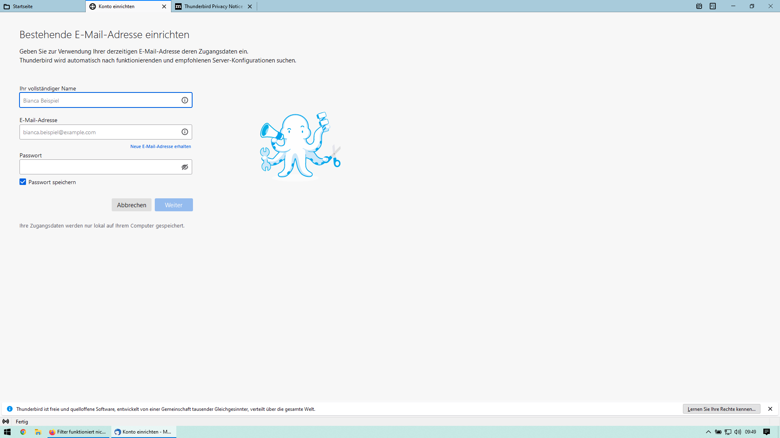Open the Windows Start menu
780x438 pixels.
pyautogui.click(x=7, y=432)
